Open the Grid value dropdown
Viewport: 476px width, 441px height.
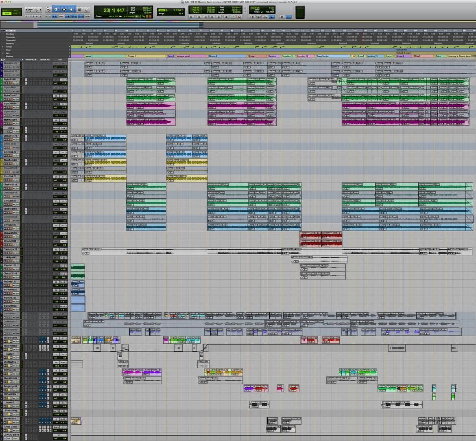click(x=182, y=10)
